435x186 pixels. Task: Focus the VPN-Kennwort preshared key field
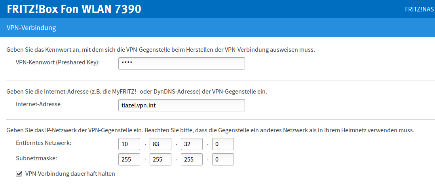[x=181, y=63]
